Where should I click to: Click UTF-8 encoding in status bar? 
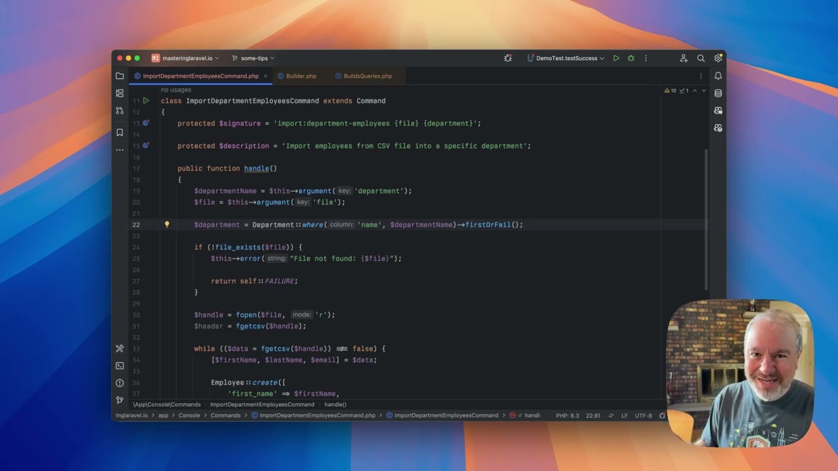pyautogui.click(x=644, y=415)
